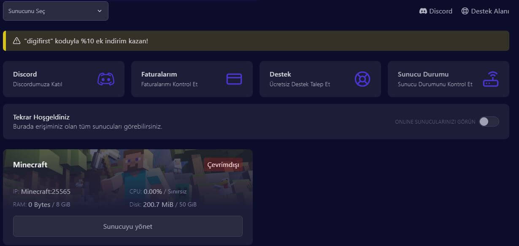Click the Tekrar Hoşgeldiniz heading

coord(41,117)
